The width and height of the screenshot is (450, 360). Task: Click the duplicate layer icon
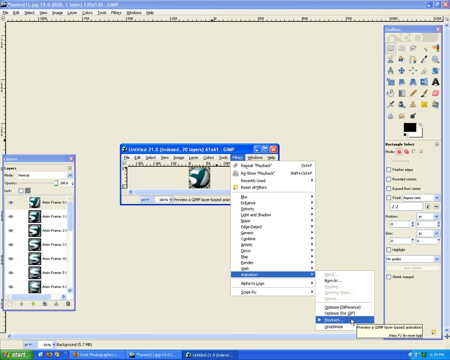pyautogui.click(x=45, y=304)
